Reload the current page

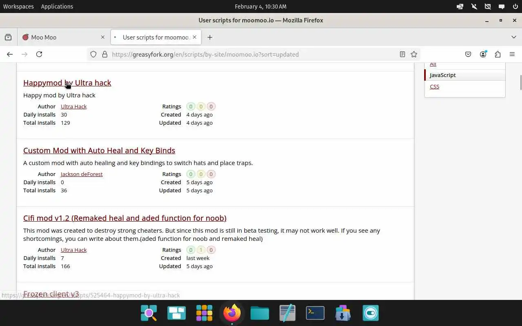(x=39, y=54)
